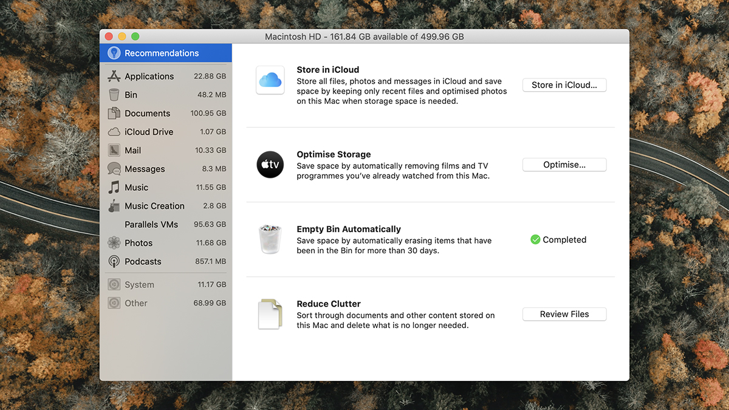Click the documents icon beside Reduce Clutter

270,314
